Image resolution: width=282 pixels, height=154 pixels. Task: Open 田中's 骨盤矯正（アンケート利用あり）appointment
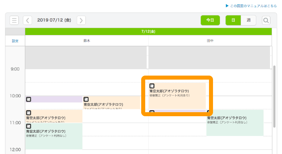click(177, 96)
